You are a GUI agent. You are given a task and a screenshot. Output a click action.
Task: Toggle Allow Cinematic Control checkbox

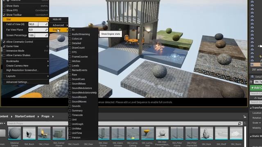point(5,42)
